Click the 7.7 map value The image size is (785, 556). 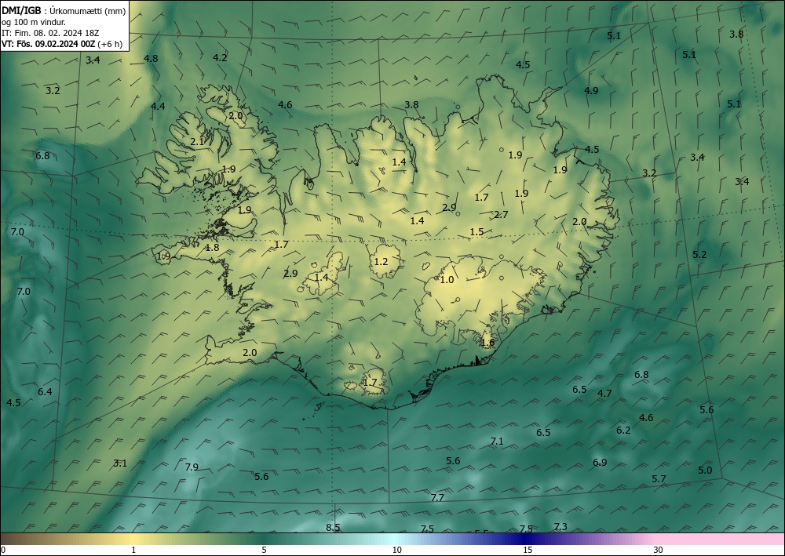[437, 497]
